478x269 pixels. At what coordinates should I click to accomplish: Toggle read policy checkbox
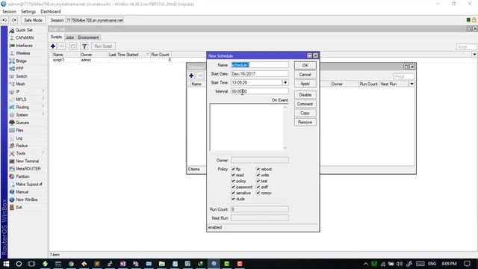pyautogui.click(x=233, y=175)
